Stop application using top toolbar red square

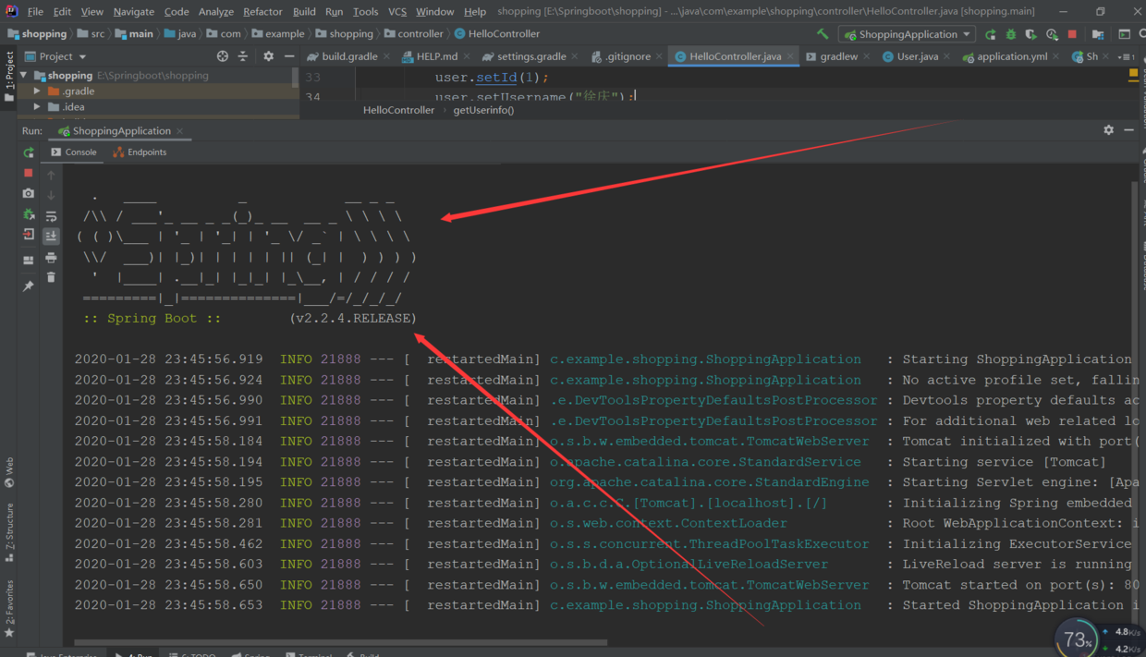click(x=1072, y=34)
